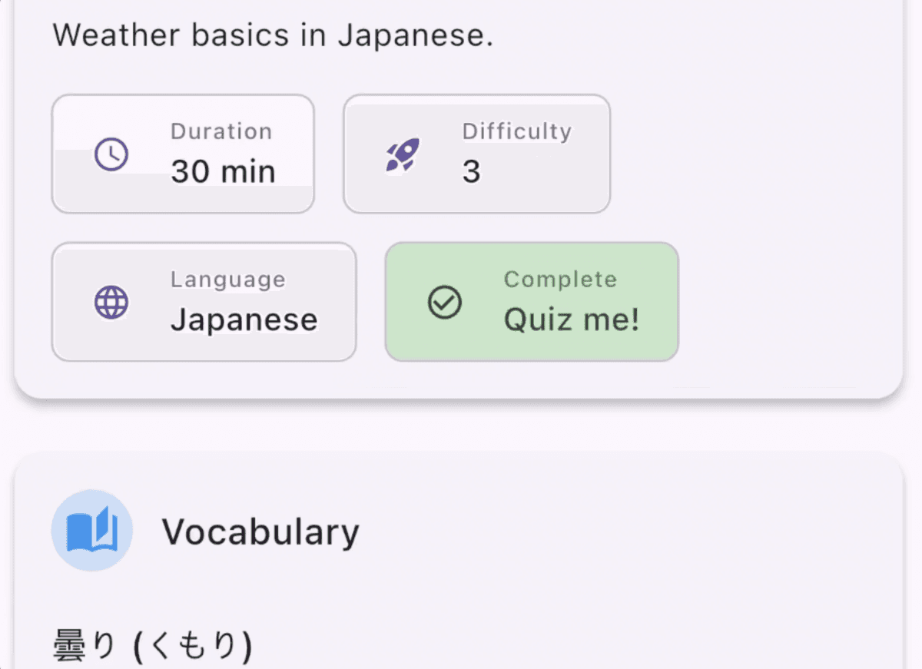This screenshot has width=922, height=669.
Task: Click the clock icon in Duration card
Action: [111, 154]
